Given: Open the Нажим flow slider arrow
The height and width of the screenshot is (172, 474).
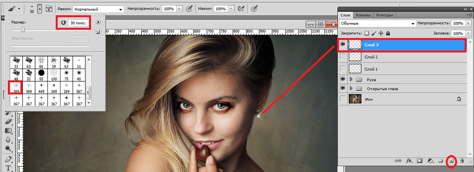Looking at the screenshot, I should [231, 9].
